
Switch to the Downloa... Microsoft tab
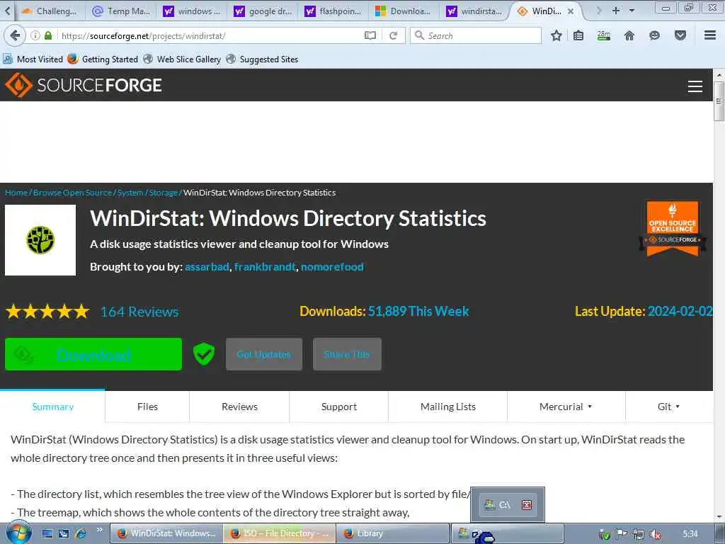click(403, 11)
